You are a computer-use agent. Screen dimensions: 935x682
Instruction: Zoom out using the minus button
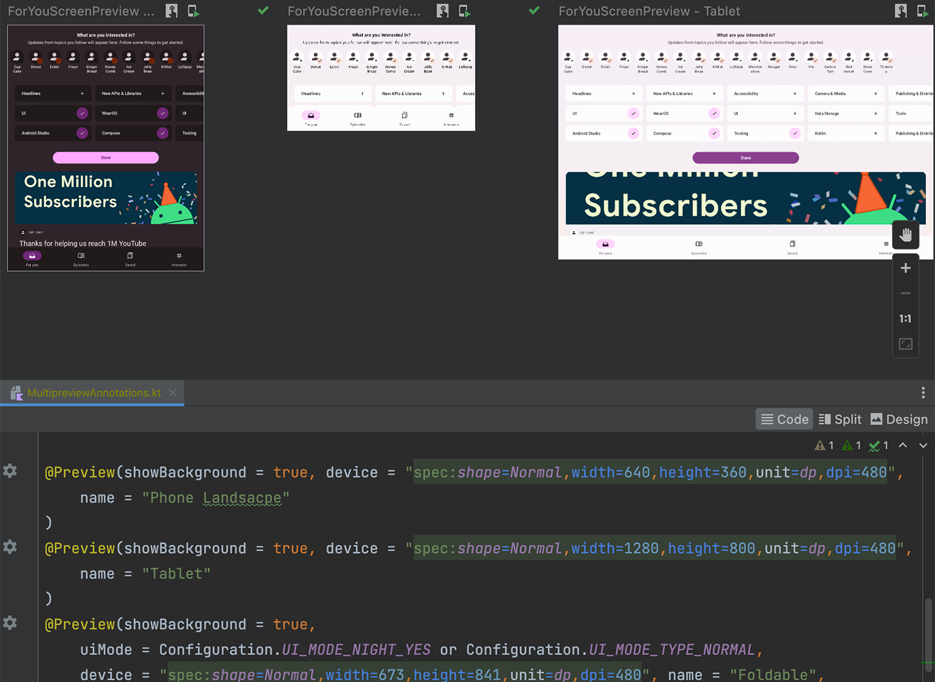[905, 293]
